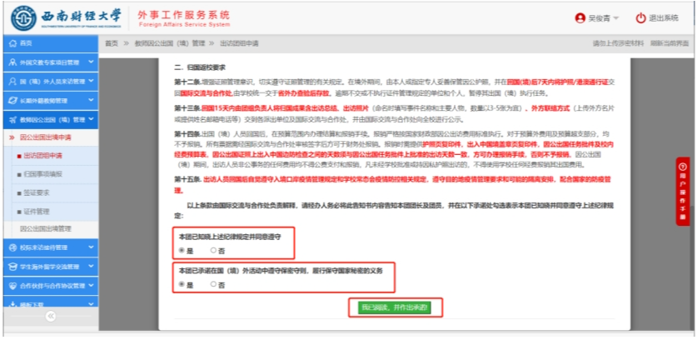Select 否 for the 保密守则 commitment
The width and height of the screenshot is (697, 345).
click(212, 284)
